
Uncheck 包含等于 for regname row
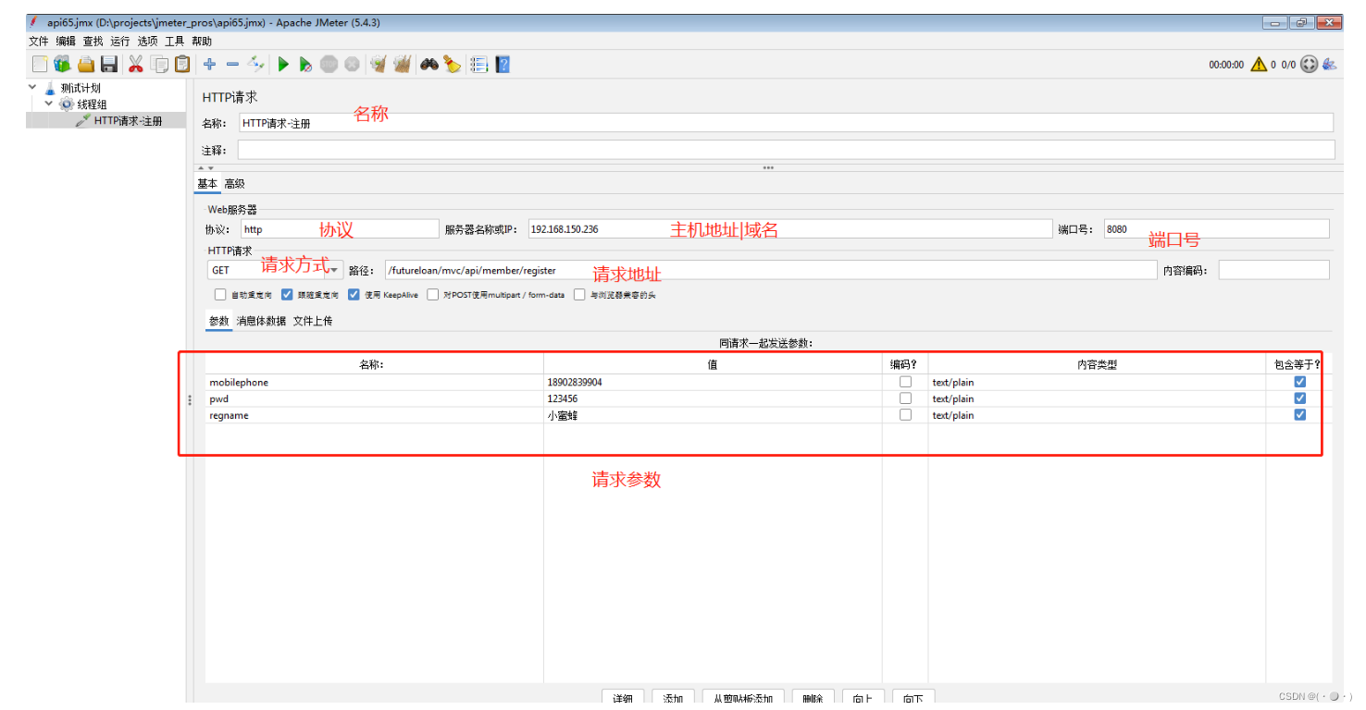click(1299, 415)
